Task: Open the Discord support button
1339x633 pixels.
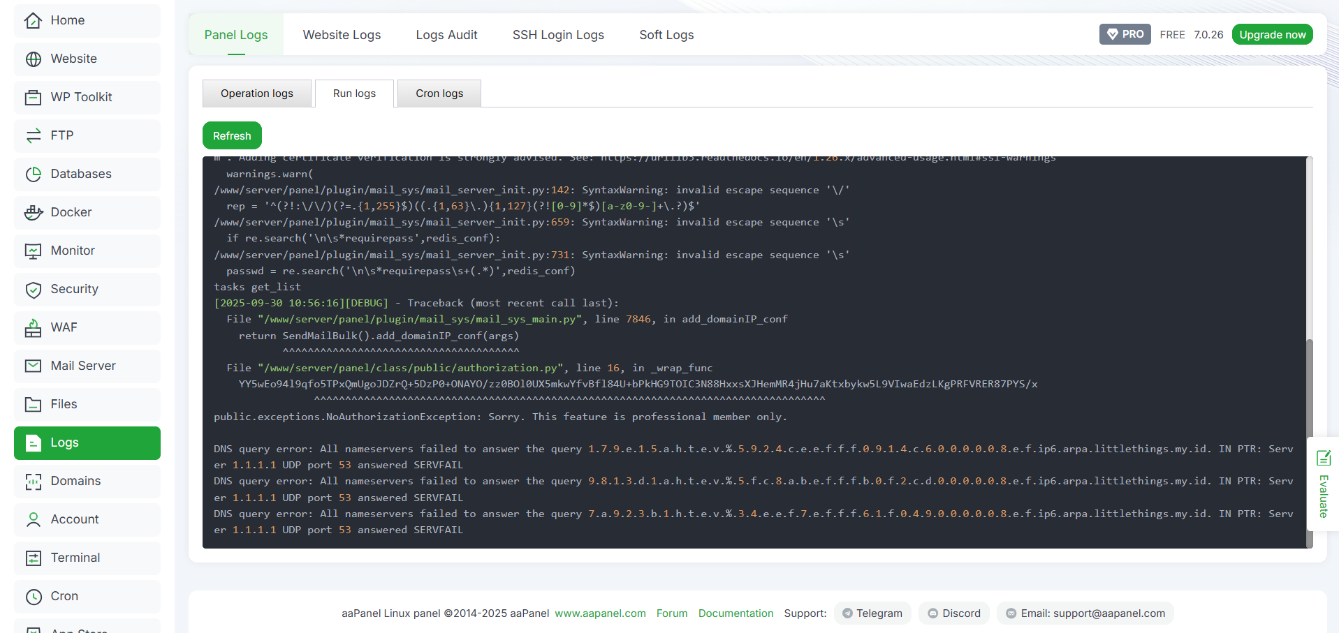Action: click(x=954, y=613)
